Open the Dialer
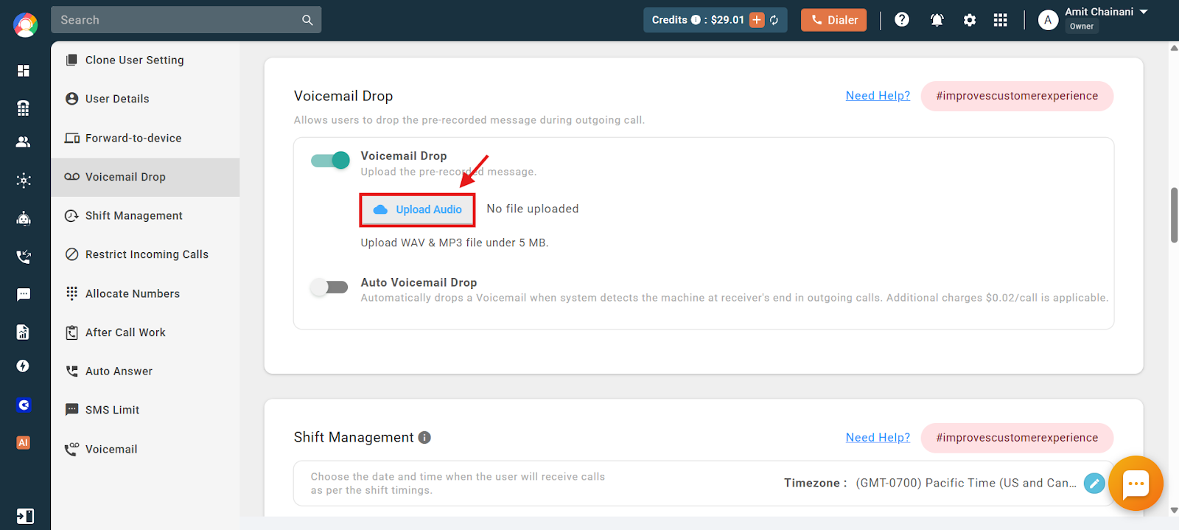Viewport: 1179px width, 530px height. tap(834, 20)
